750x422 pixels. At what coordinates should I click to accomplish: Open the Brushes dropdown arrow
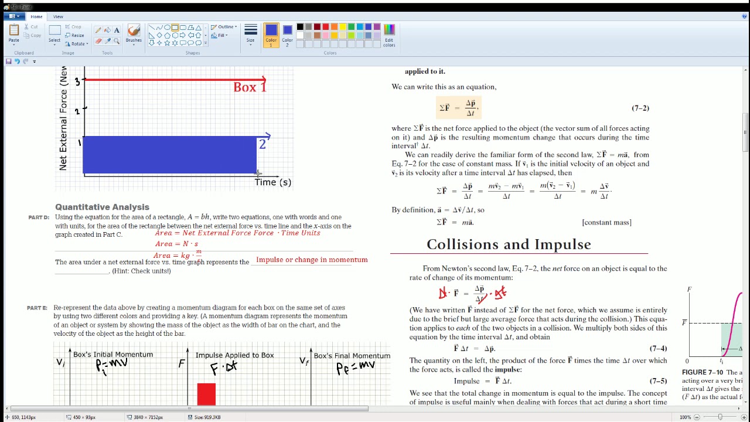[134, 45]
